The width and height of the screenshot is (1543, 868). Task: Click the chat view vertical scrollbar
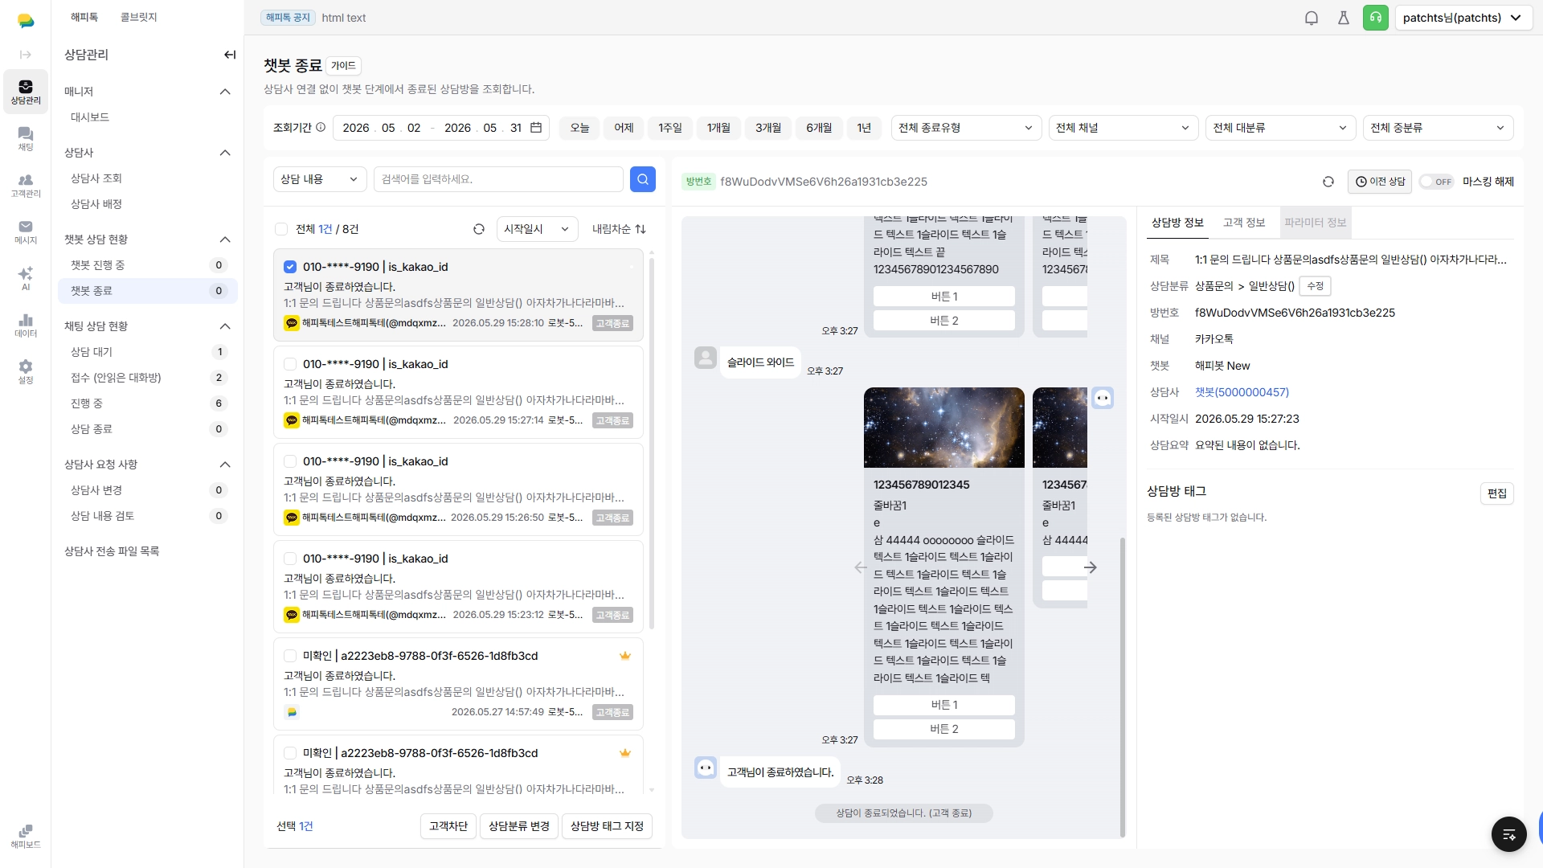tap(1122, 687)
